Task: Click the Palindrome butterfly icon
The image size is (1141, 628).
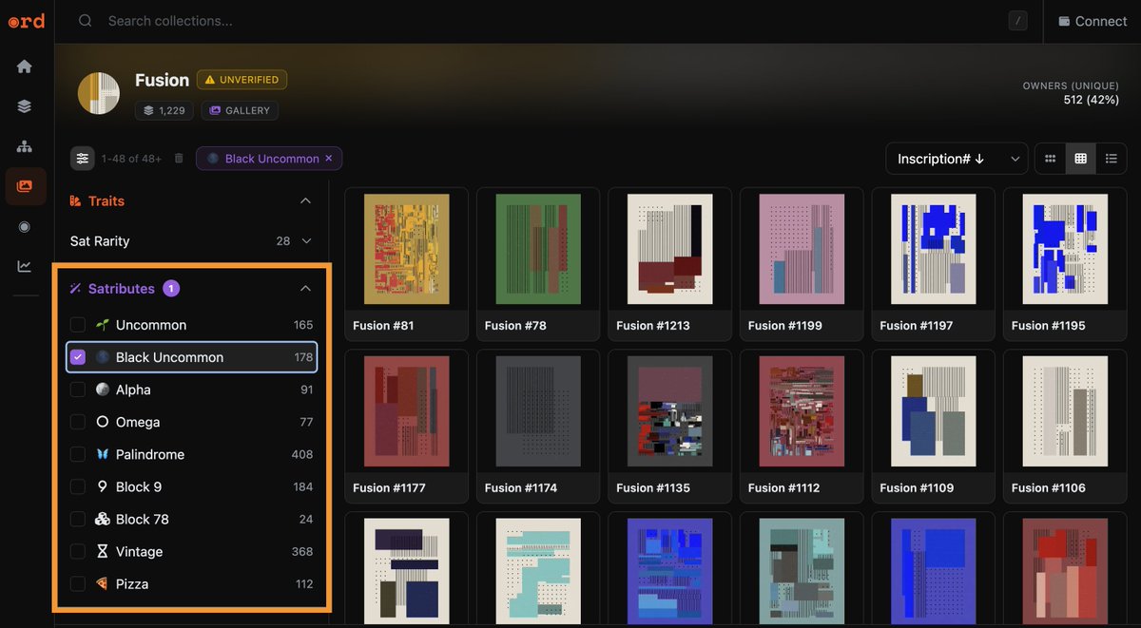Action: click(103, 454)
